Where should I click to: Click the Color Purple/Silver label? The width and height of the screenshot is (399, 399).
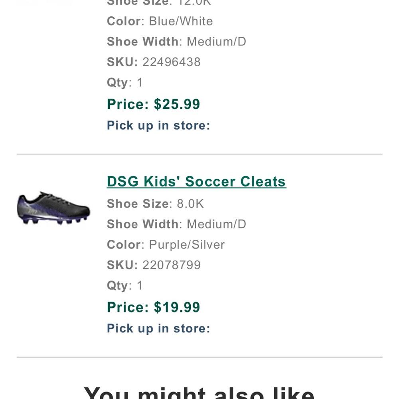pyautogui.click(x=165, y=244)
